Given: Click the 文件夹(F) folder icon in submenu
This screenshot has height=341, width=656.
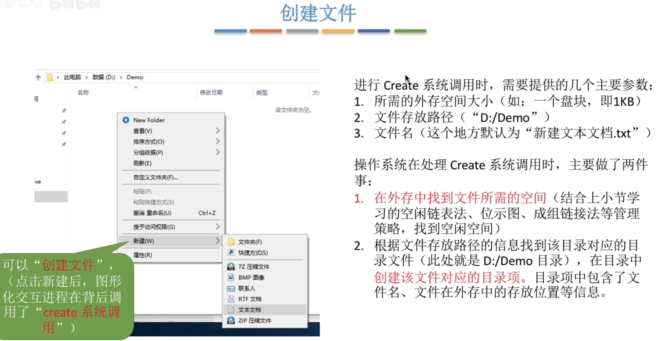Looking at the screenshot, I should [231, 242].
